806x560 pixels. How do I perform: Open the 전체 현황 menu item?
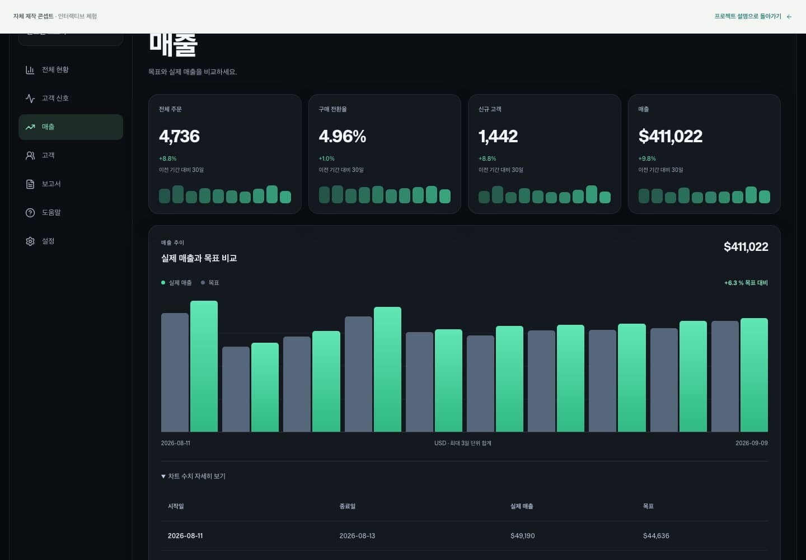(x=71, y=70)
